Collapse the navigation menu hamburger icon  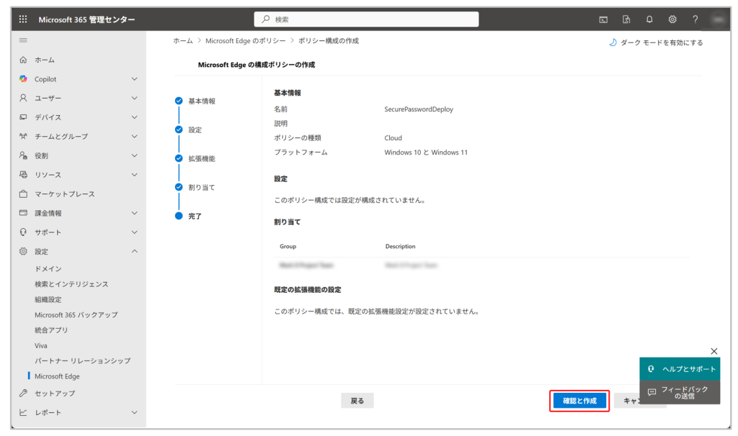[23, 40]
